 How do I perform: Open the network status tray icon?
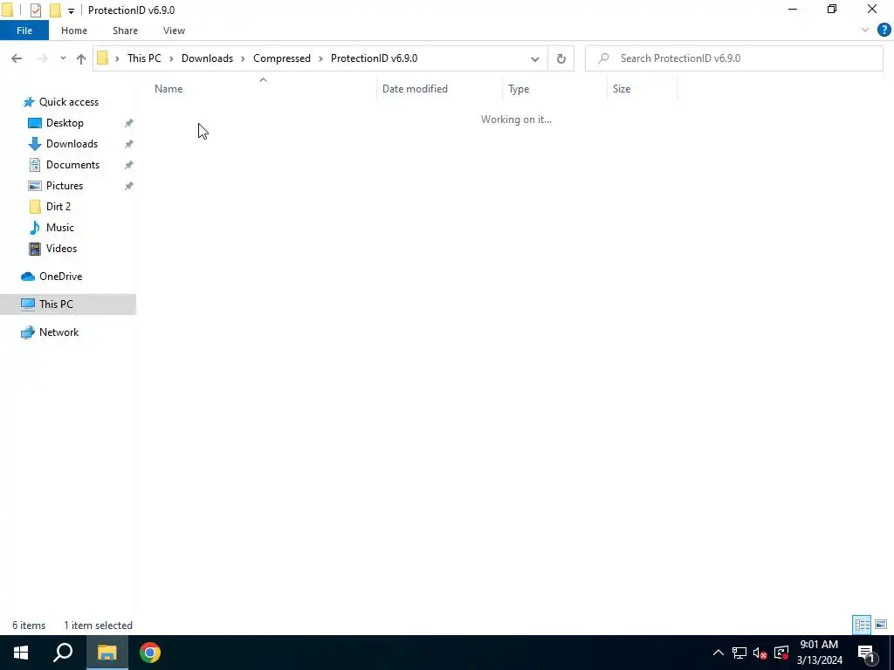tap(739, 653)
